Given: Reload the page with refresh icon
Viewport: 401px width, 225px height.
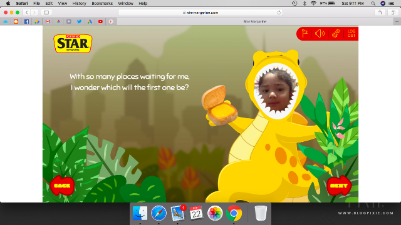Looking at the screenshot, I should point(279,12).
